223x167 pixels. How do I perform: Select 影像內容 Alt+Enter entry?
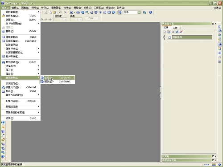click(21, 101)
